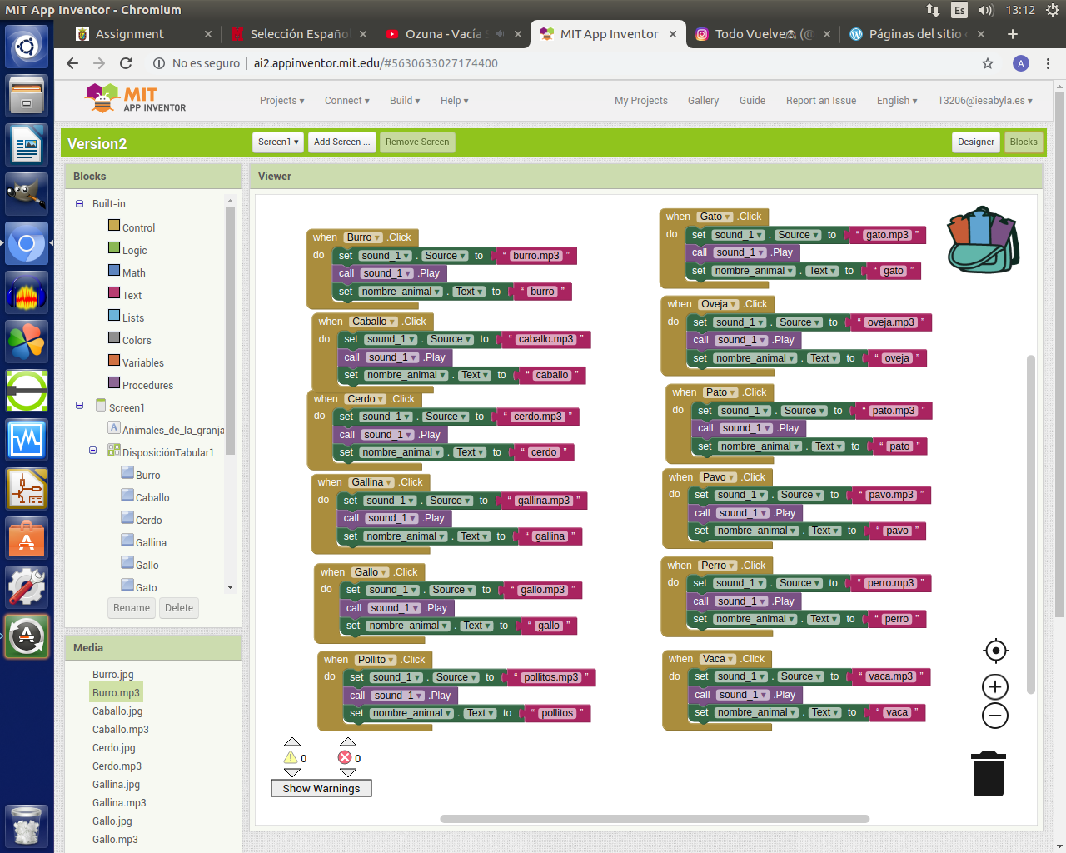Open the Projects menu
The height and width of the screenshot is (853, 1066).
(281, 101)
